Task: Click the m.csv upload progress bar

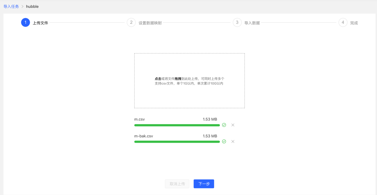Action: coord(177,125)
